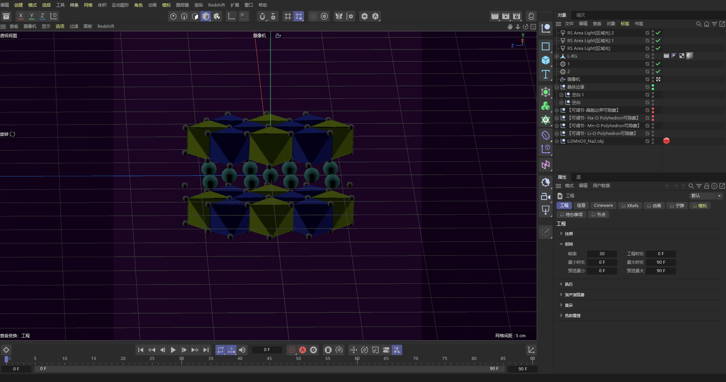The width and height of the screenshot is (726, 382).
Task: Click the symmetry butterfly icon
Action: click(x=339, y=16)
